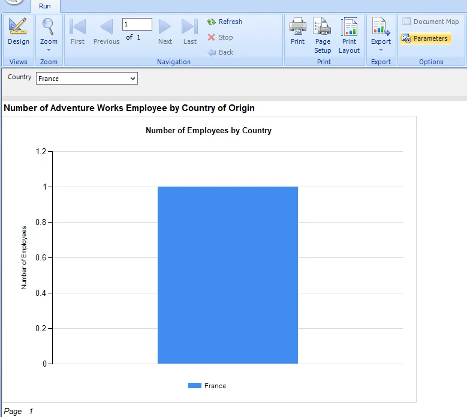Stop report rendering
This screenshot has height=417, width=467.
[221, 37]
